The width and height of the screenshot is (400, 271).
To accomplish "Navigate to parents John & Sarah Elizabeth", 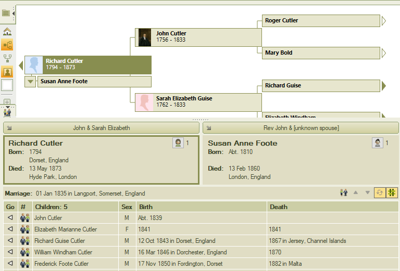I will 101,128.
